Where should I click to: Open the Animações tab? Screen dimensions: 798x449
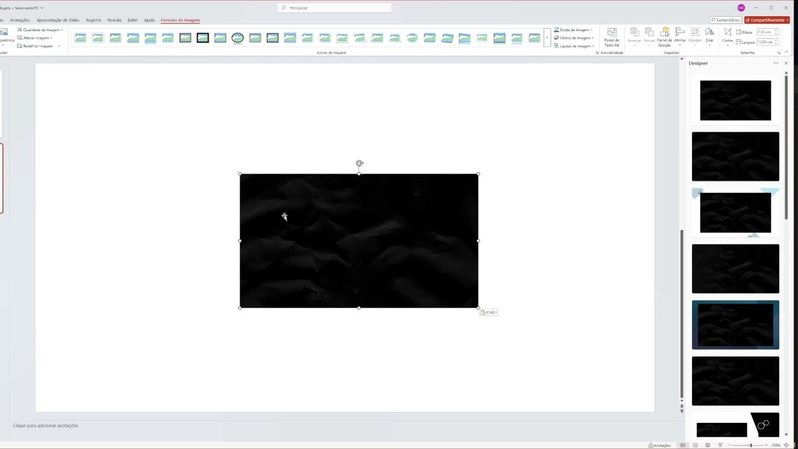[20, 20]
